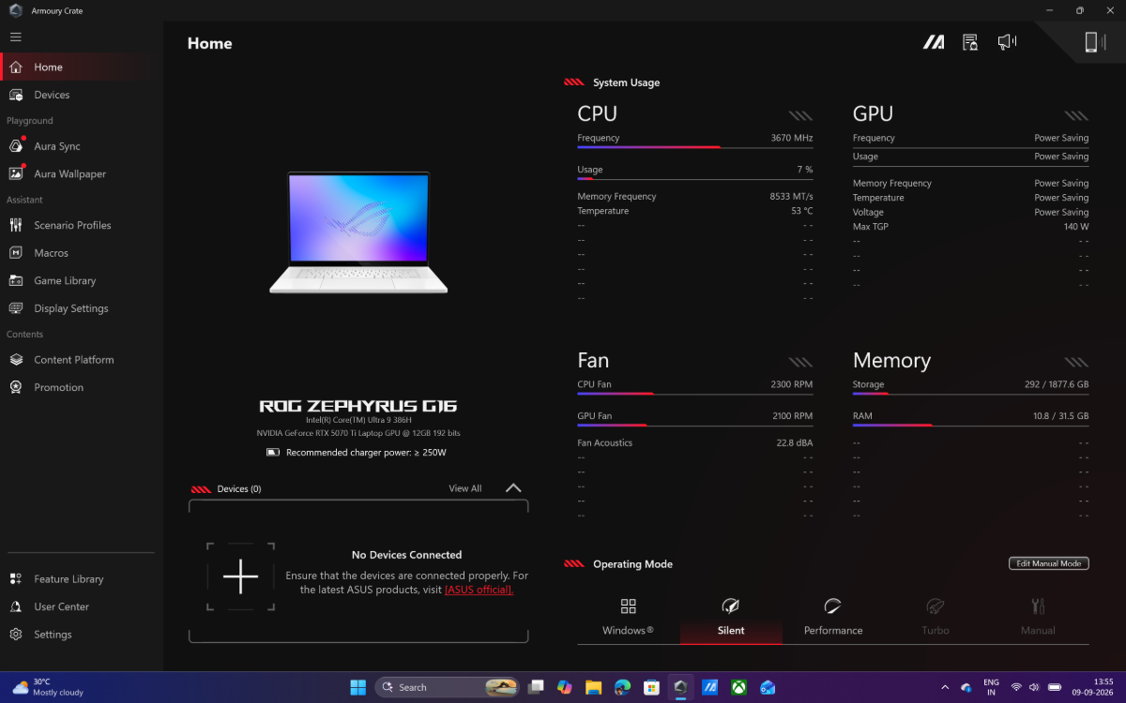1126x703 pixels.
Task: Click the '10.8 / 31.5 GB' RAM value
Action: point(1061,416)
